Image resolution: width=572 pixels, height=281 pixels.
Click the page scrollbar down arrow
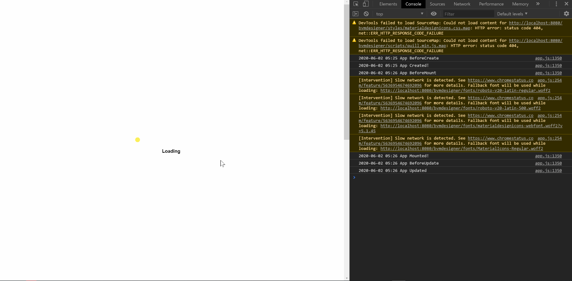(x=347, y=278)
